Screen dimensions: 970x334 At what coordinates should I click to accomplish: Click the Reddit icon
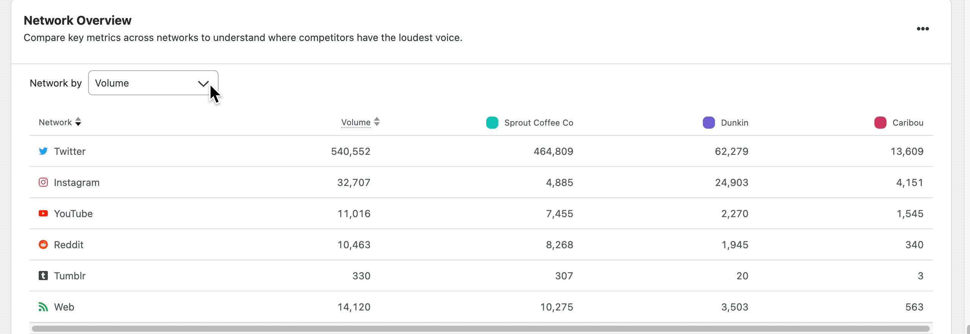click(43, 244)
